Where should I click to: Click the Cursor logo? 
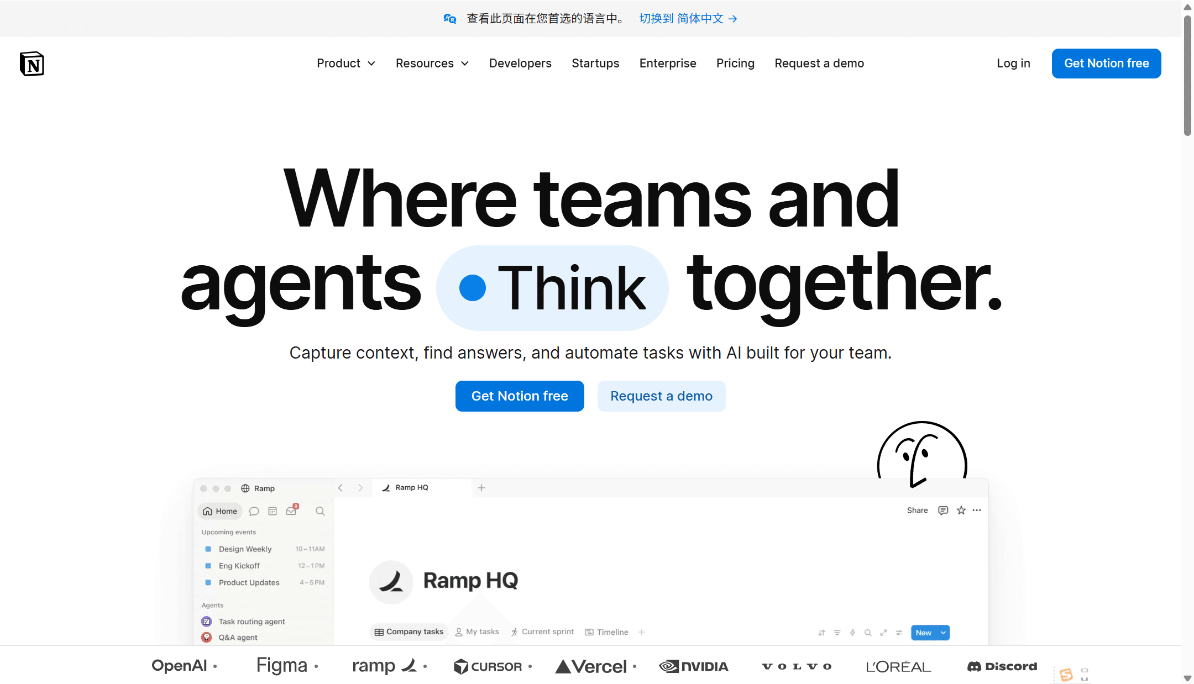[488, 666]
